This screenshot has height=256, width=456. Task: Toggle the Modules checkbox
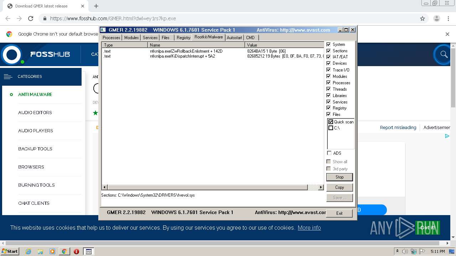(x=328, y=76)
